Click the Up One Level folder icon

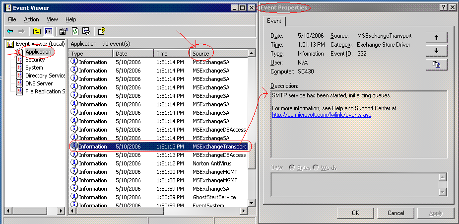37,31
